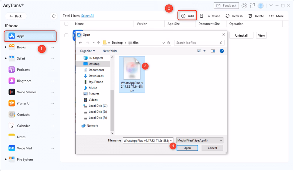Open the File System category icon
This screenshot has width=294, height=171.
click(x=12, y=159)
